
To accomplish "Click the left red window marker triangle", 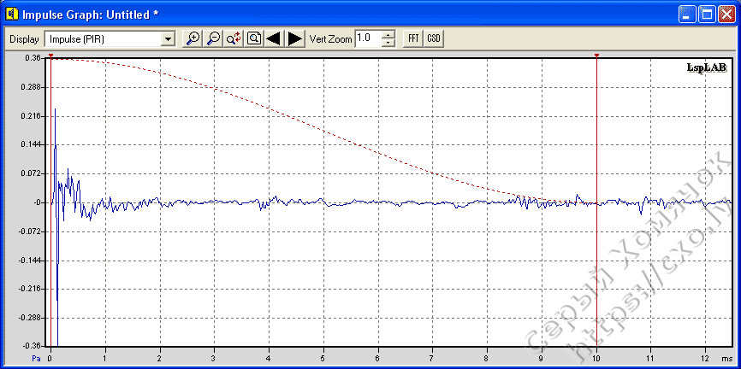I will (x=50, y=56).
